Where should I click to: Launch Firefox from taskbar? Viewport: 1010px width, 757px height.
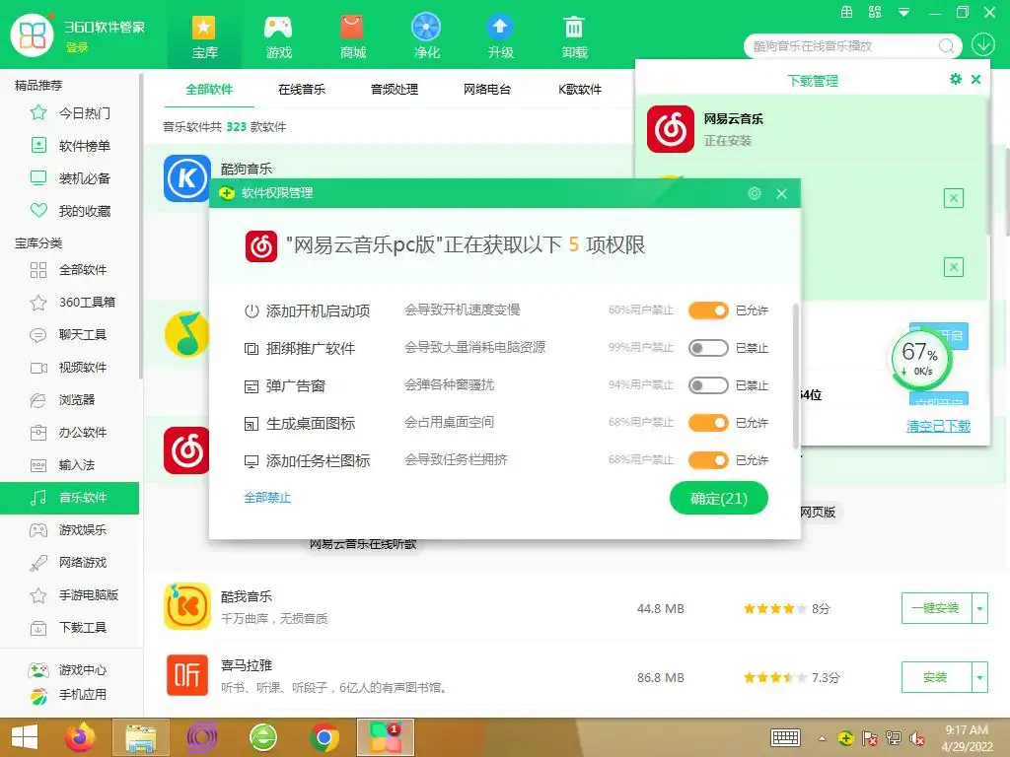80,737
